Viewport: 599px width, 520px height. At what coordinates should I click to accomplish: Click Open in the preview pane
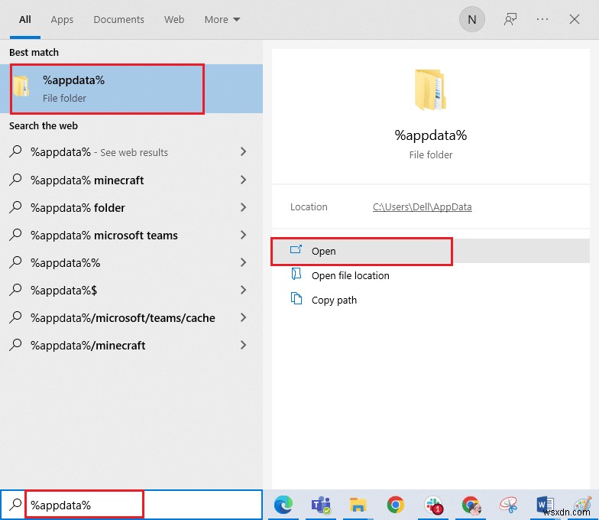[x=431, y=251]
